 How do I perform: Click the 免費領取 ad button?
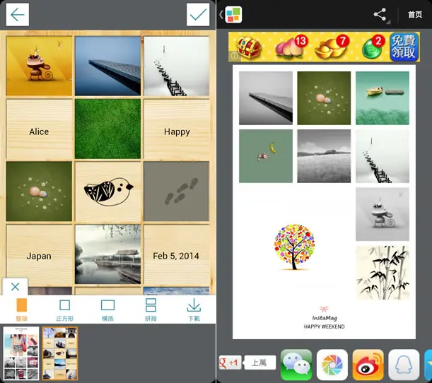[404, 47]
